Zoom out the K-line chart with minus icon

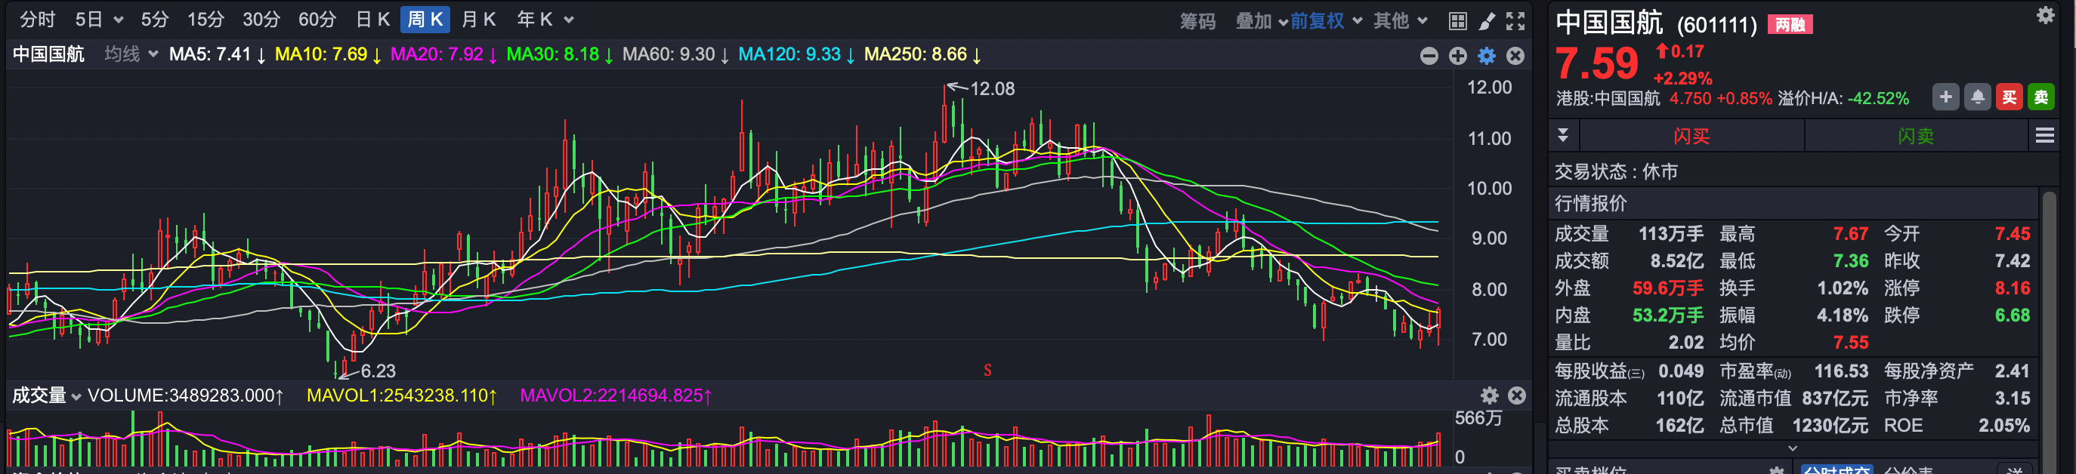1429,56
